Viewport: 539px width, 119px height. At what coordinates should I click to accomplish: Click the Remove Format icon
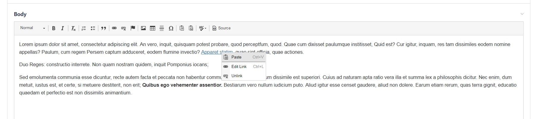tap(73, 28)
